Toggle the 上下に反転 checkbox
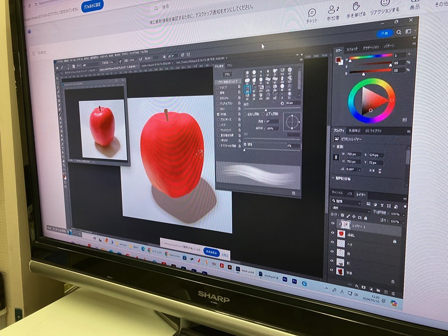The width and height of the screenshot is (448, 336). tap(263, 114)
